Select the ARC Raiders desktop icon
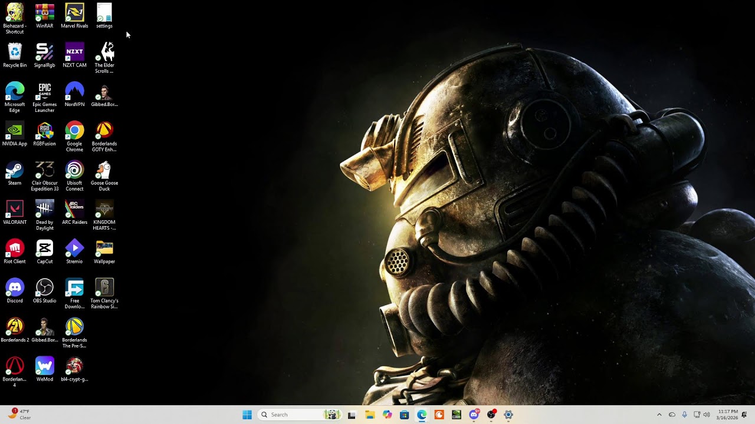The image size is (755, 424). point(74,213)
